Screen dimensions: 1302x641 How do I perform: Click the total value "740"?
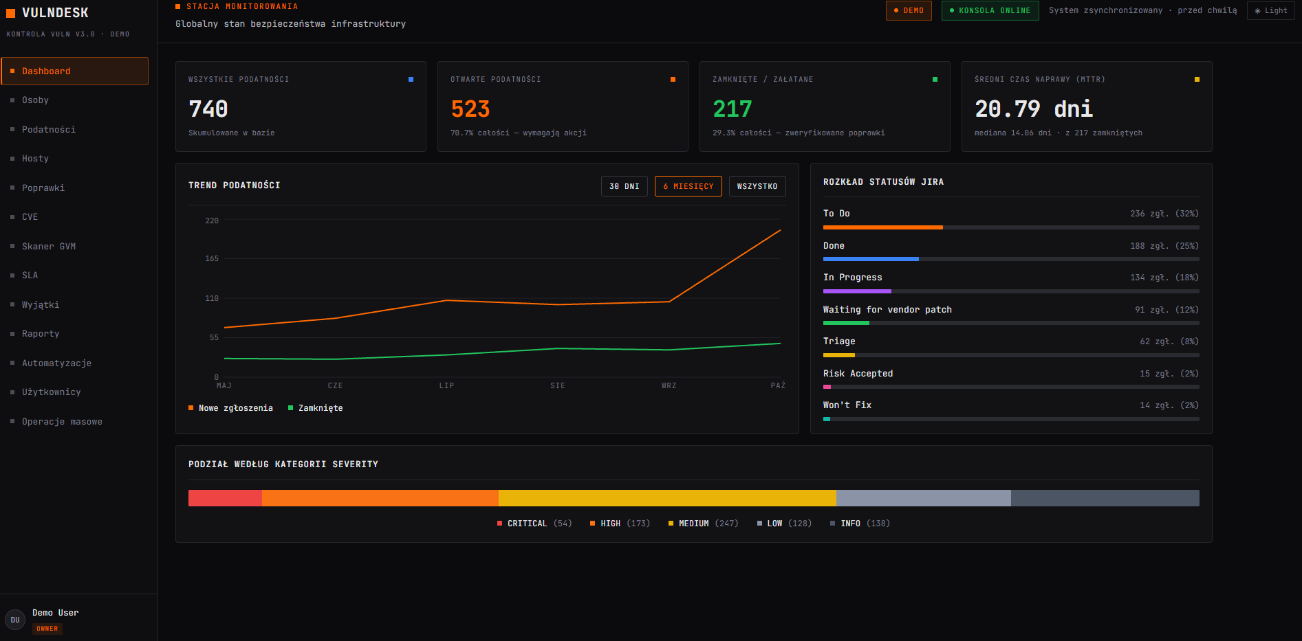[208, 109]
